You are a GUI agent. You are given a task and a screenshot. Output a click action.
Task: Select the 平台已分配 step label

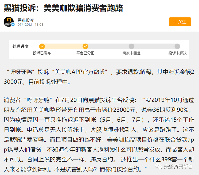tap(85, 53)
